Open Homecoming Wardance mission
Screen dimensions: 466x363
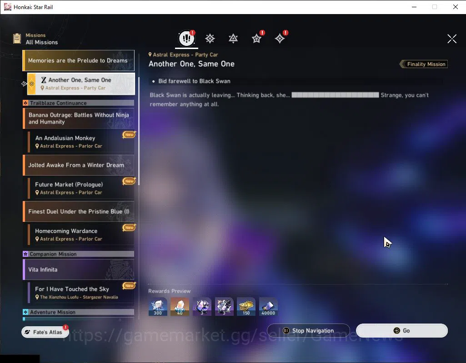pos(81,235)
